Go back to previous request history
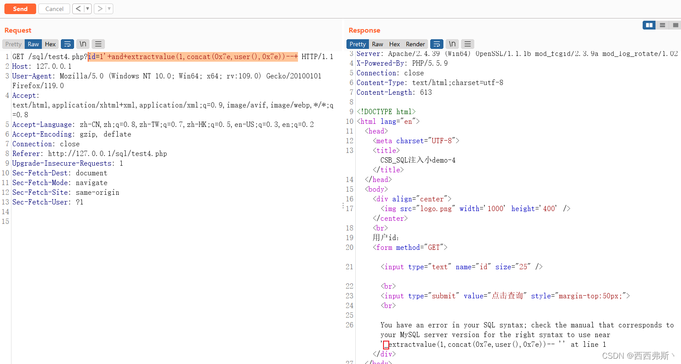This screenshot has height=364, width=681. (x=78, y=9)
